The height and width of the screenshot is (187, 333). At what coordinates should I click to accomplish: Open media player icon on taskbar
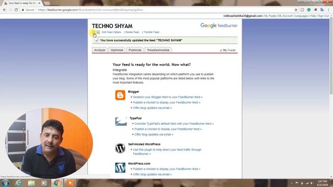[x=44, y=183]
